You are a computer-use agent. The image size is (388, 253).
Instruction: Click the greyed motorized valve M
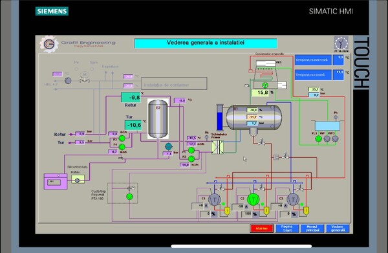coord(85,77)
